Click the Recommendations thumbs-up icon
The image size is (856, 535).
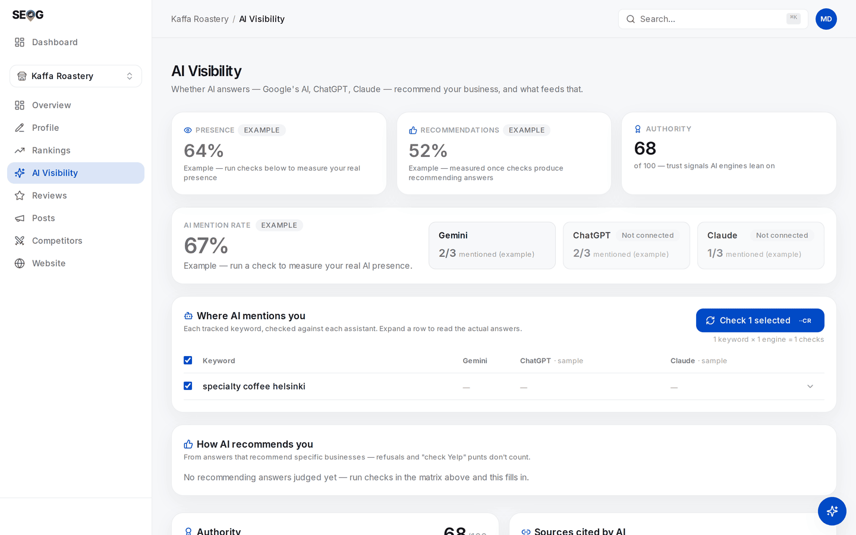(413, 130)
